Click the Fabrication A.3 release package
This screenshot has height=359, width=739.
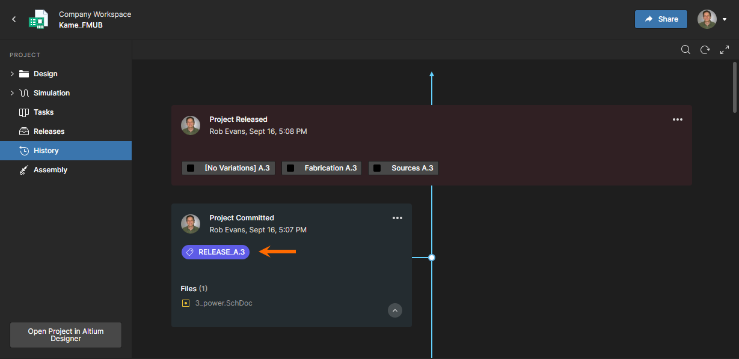(322, 168)
